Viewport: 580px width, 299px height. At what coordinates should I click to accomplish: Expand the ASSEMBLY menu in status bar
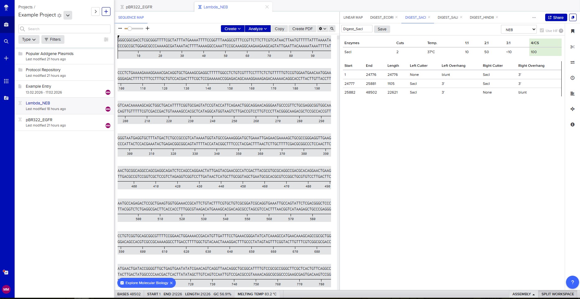523,294
